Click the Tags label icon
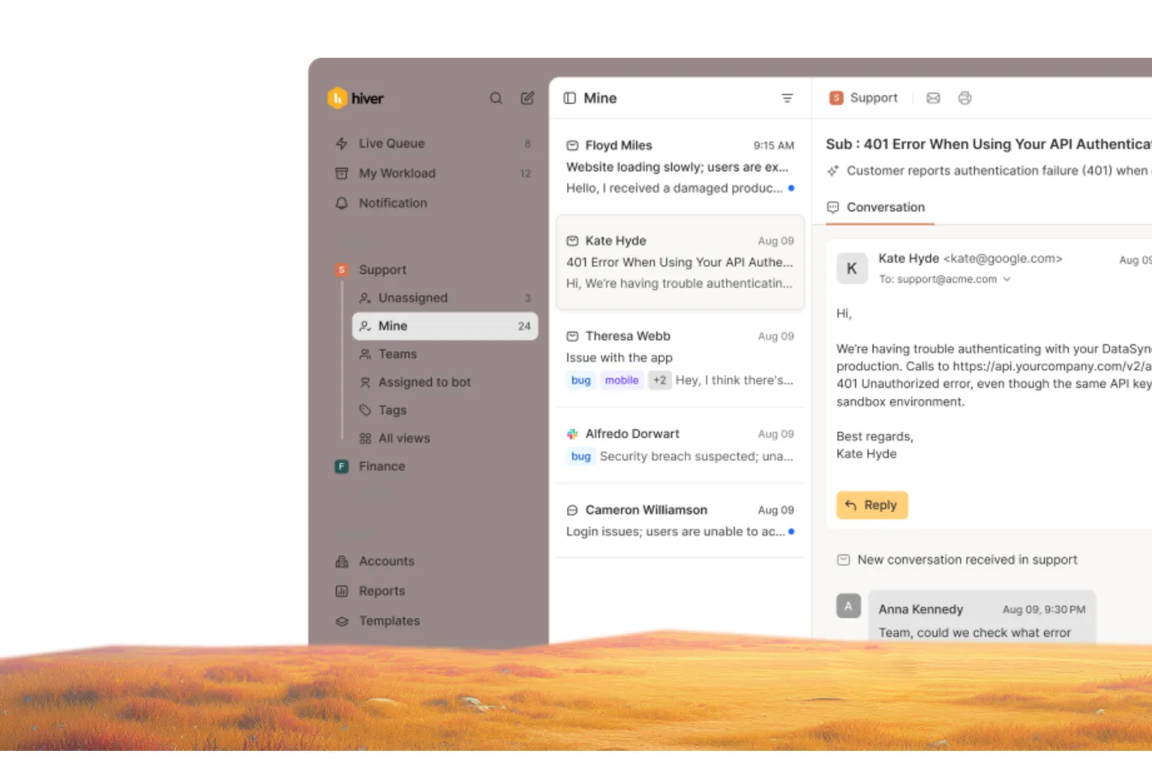Viewport: 1152px width, 768px height. click(x=365, y=410)
